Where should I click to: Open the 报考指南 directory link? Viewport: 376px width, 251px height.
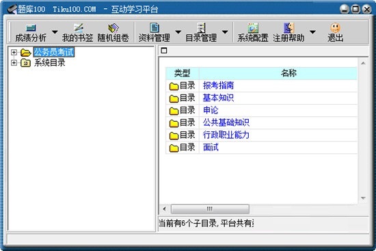(x=218, y=85)
